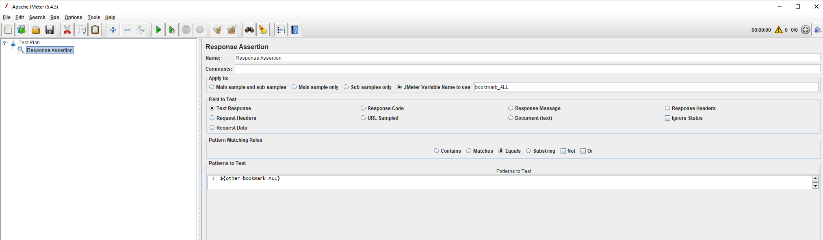
Task: Tick the Or checkbox
Action: coord(587,151)
